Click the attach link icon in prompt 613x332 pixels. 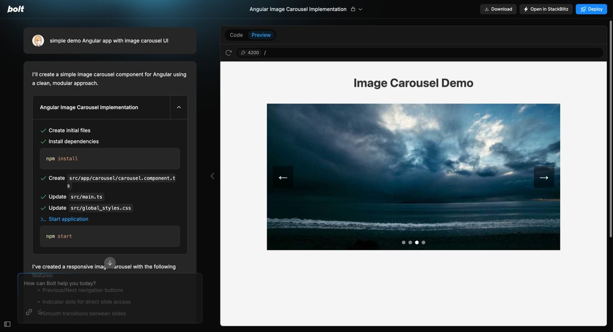coord(29,312)
